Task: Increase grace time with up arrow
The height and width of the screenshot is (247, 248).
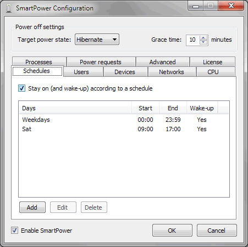Action: (203, 38)
